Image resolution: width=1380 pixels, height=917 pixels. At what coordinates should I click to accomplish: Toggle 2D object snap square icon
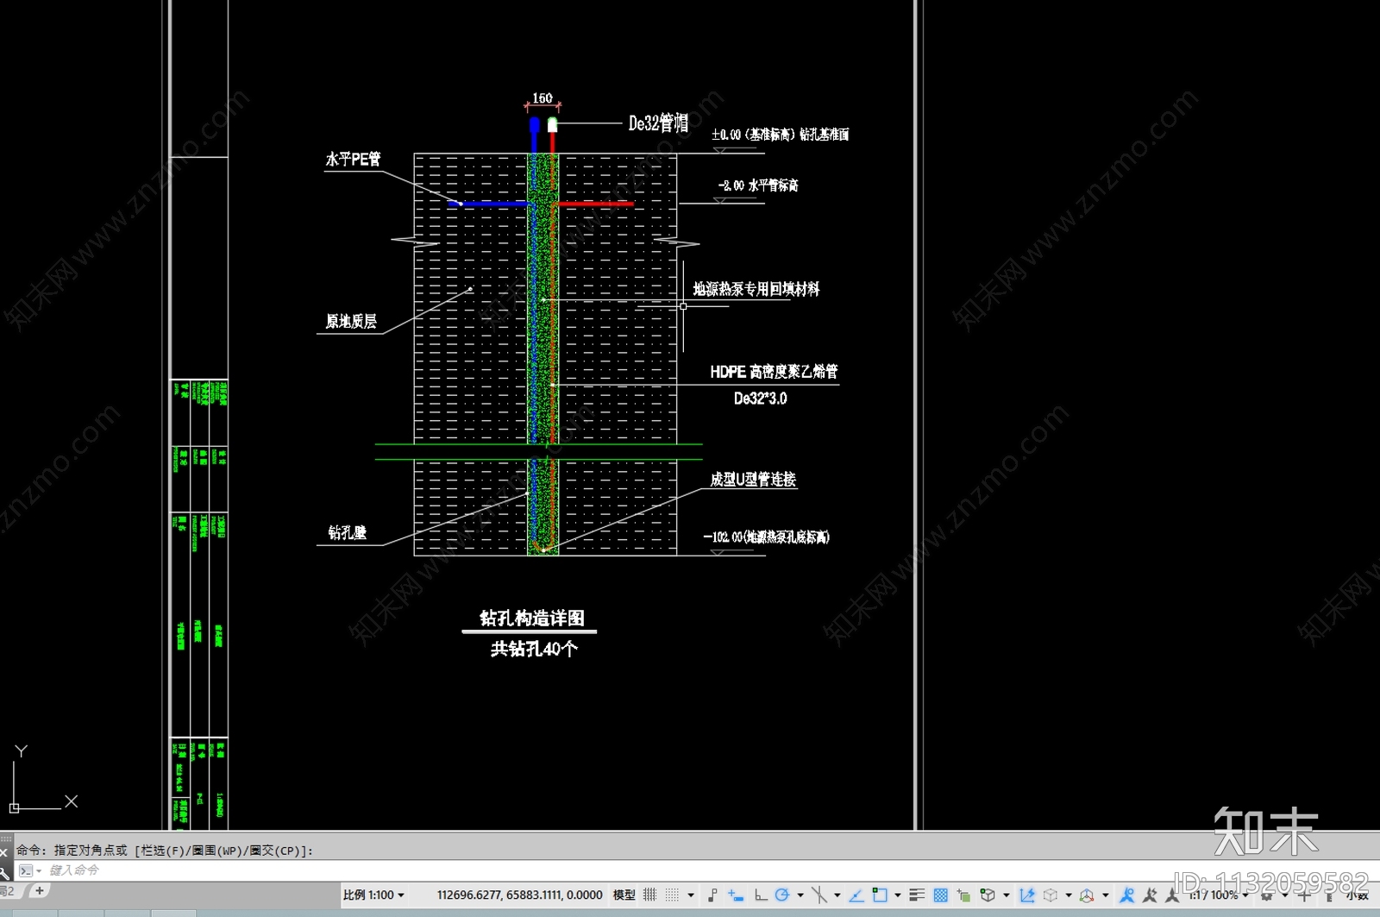[880, 895]
